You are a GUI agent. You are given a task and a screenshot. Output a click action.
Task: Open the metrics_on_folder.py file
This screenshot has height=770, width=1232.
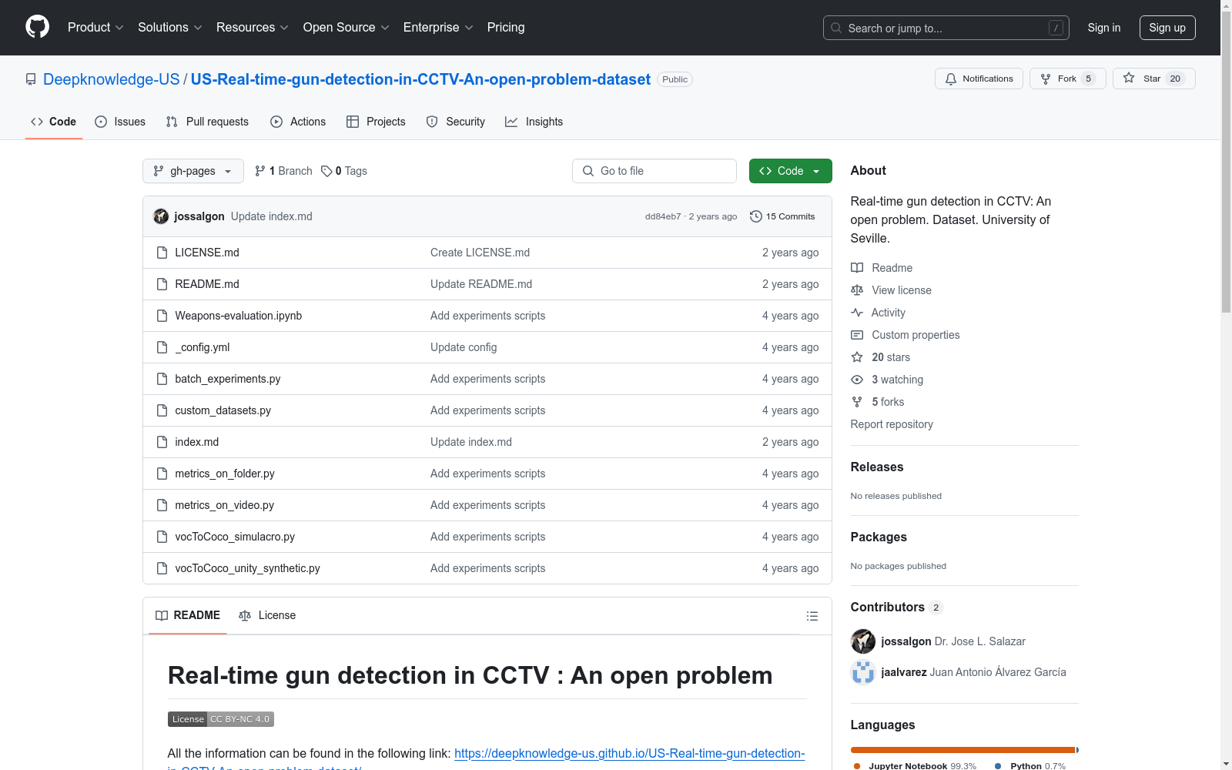(x=225, y=474)
